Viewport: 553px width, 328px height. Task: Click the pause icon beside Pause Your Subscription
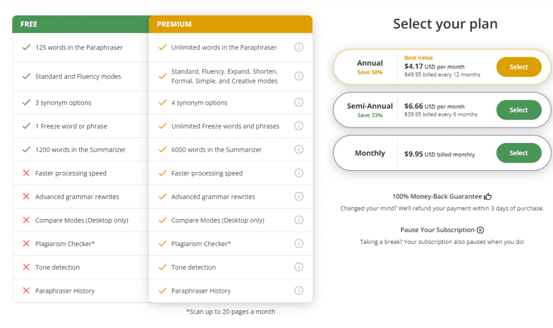[480, 229]
